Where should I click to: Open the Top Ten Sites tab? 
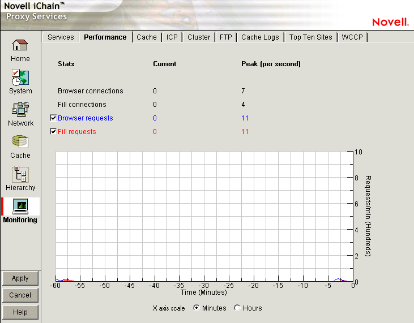(x=310, y=37)
